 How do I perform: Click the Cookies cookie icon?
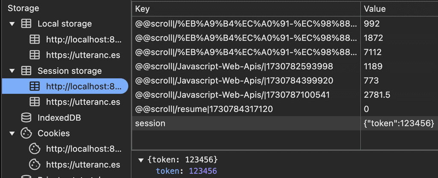[26, 134]
